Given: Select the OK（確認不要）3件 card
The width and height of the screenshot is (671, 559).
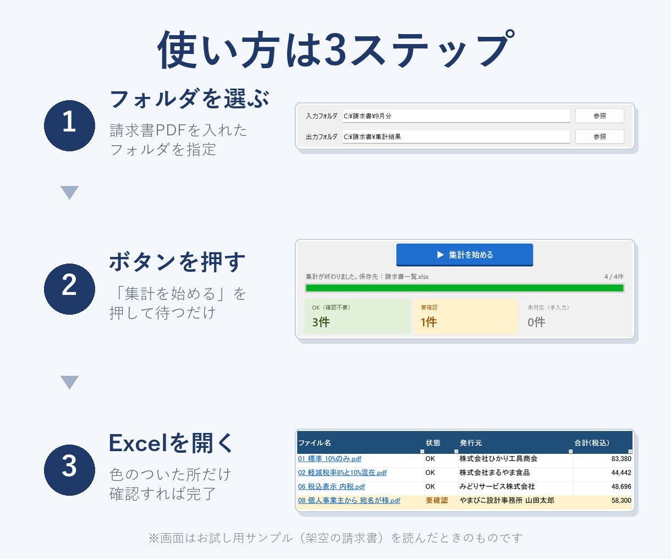Looking at the screenshot, I should pos(358,316).
